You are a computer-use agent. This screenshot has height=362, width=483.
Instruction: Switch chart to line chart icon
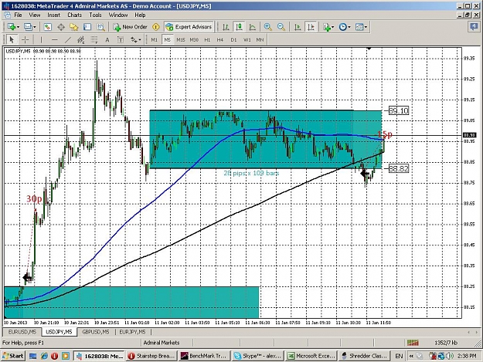pos(252,27)
